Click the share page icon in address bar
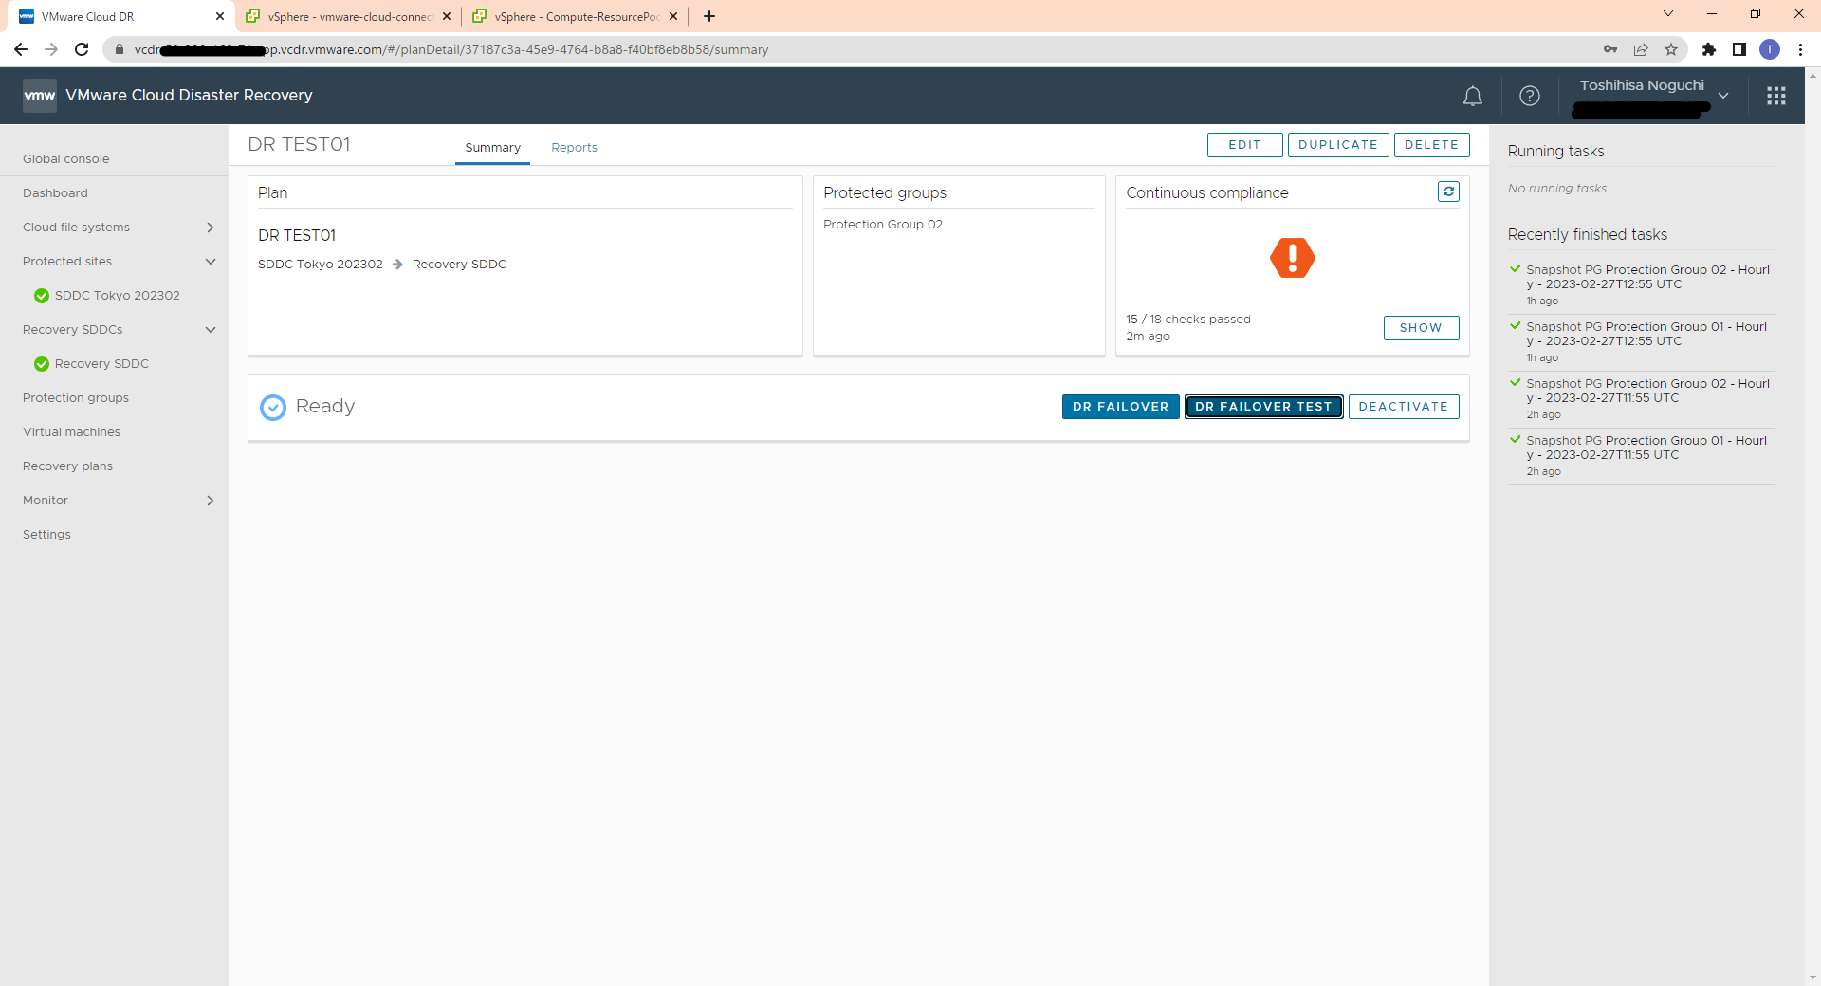 (1641, 49)
